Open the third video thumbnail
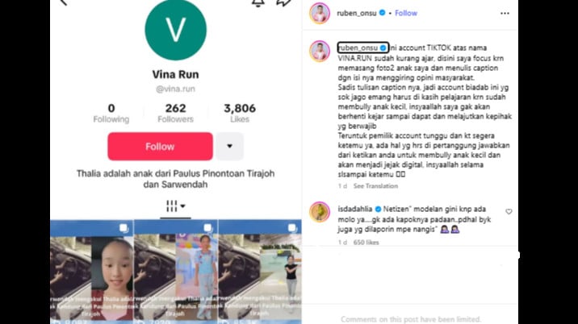The image size is (578, 324). tap(260, 272)
